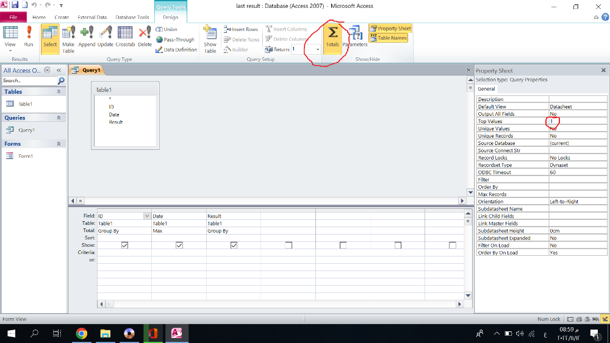
Task: Open the Create ribbon tab
Action: 62,17
